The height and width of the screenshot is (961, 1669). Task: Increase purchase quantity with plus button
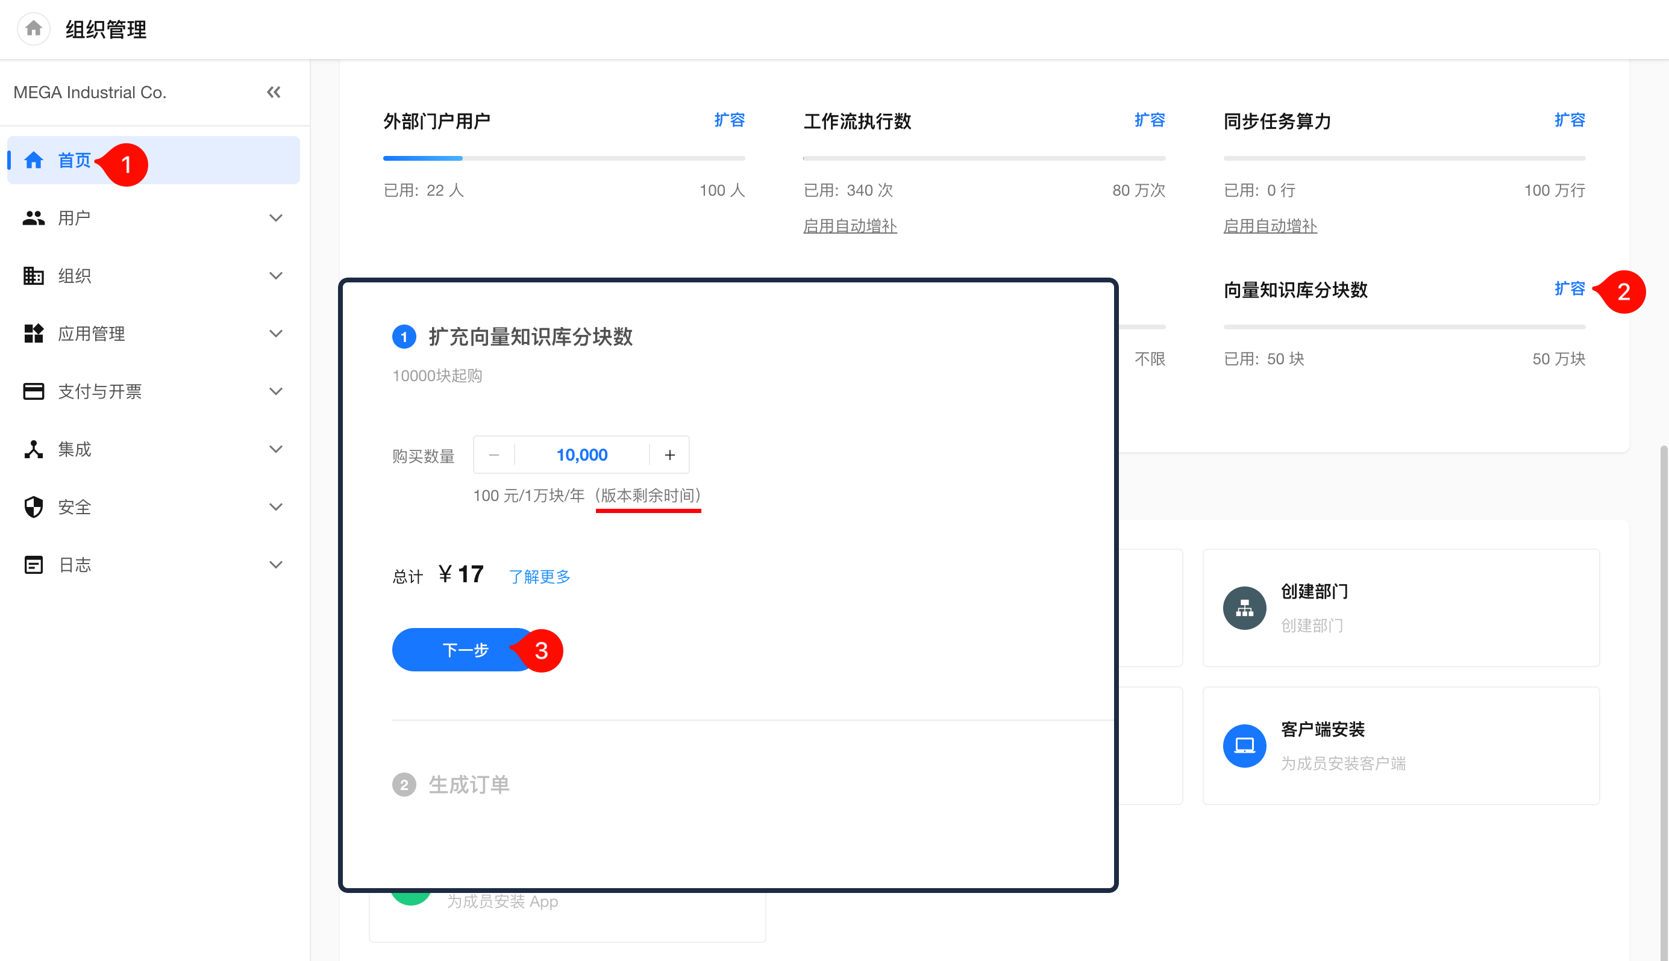click(670, 455)
